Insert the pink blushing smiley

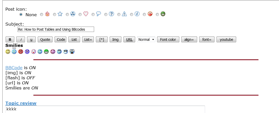pos(53,52)
